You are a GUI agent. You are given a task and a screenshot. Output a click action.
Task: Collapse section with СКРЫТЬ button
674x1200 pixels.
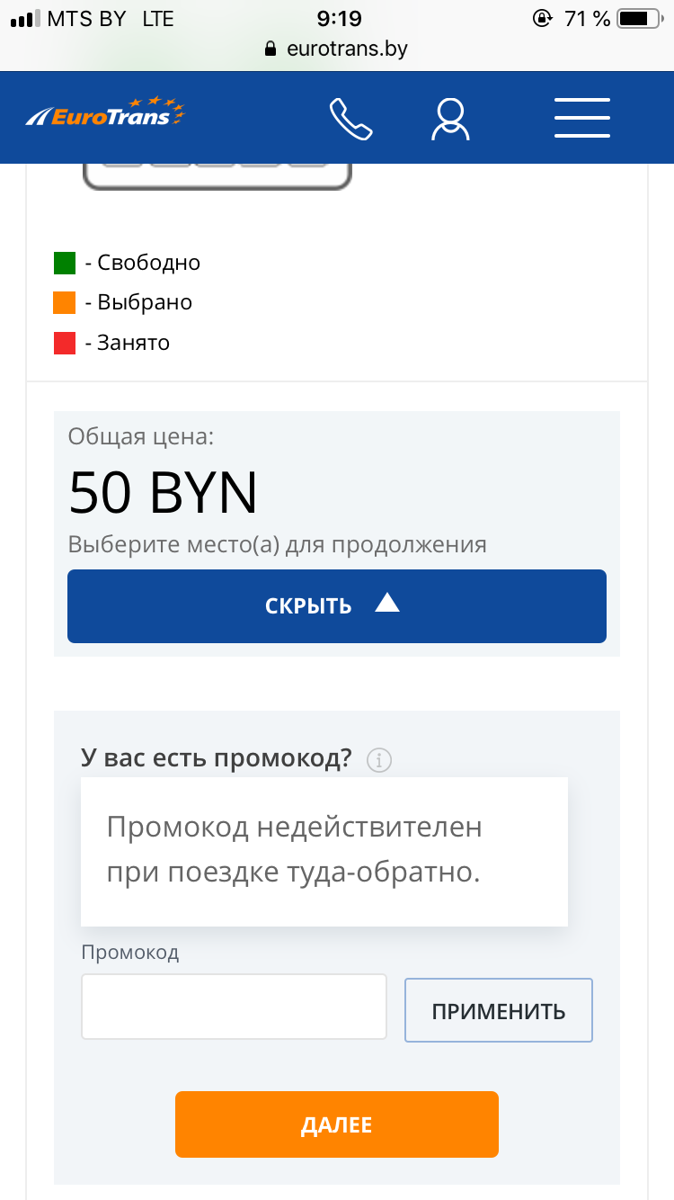click(336, 605)
